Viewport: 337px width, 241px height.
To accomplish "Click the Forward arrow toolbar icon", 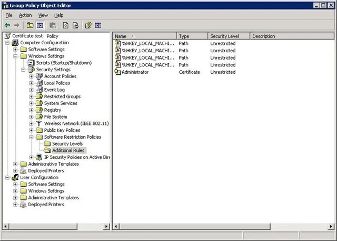I will 17,25.
